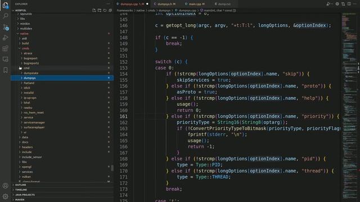Expand the atrace folder
This screenshot has width=360, height=202.
coord(62,53)
